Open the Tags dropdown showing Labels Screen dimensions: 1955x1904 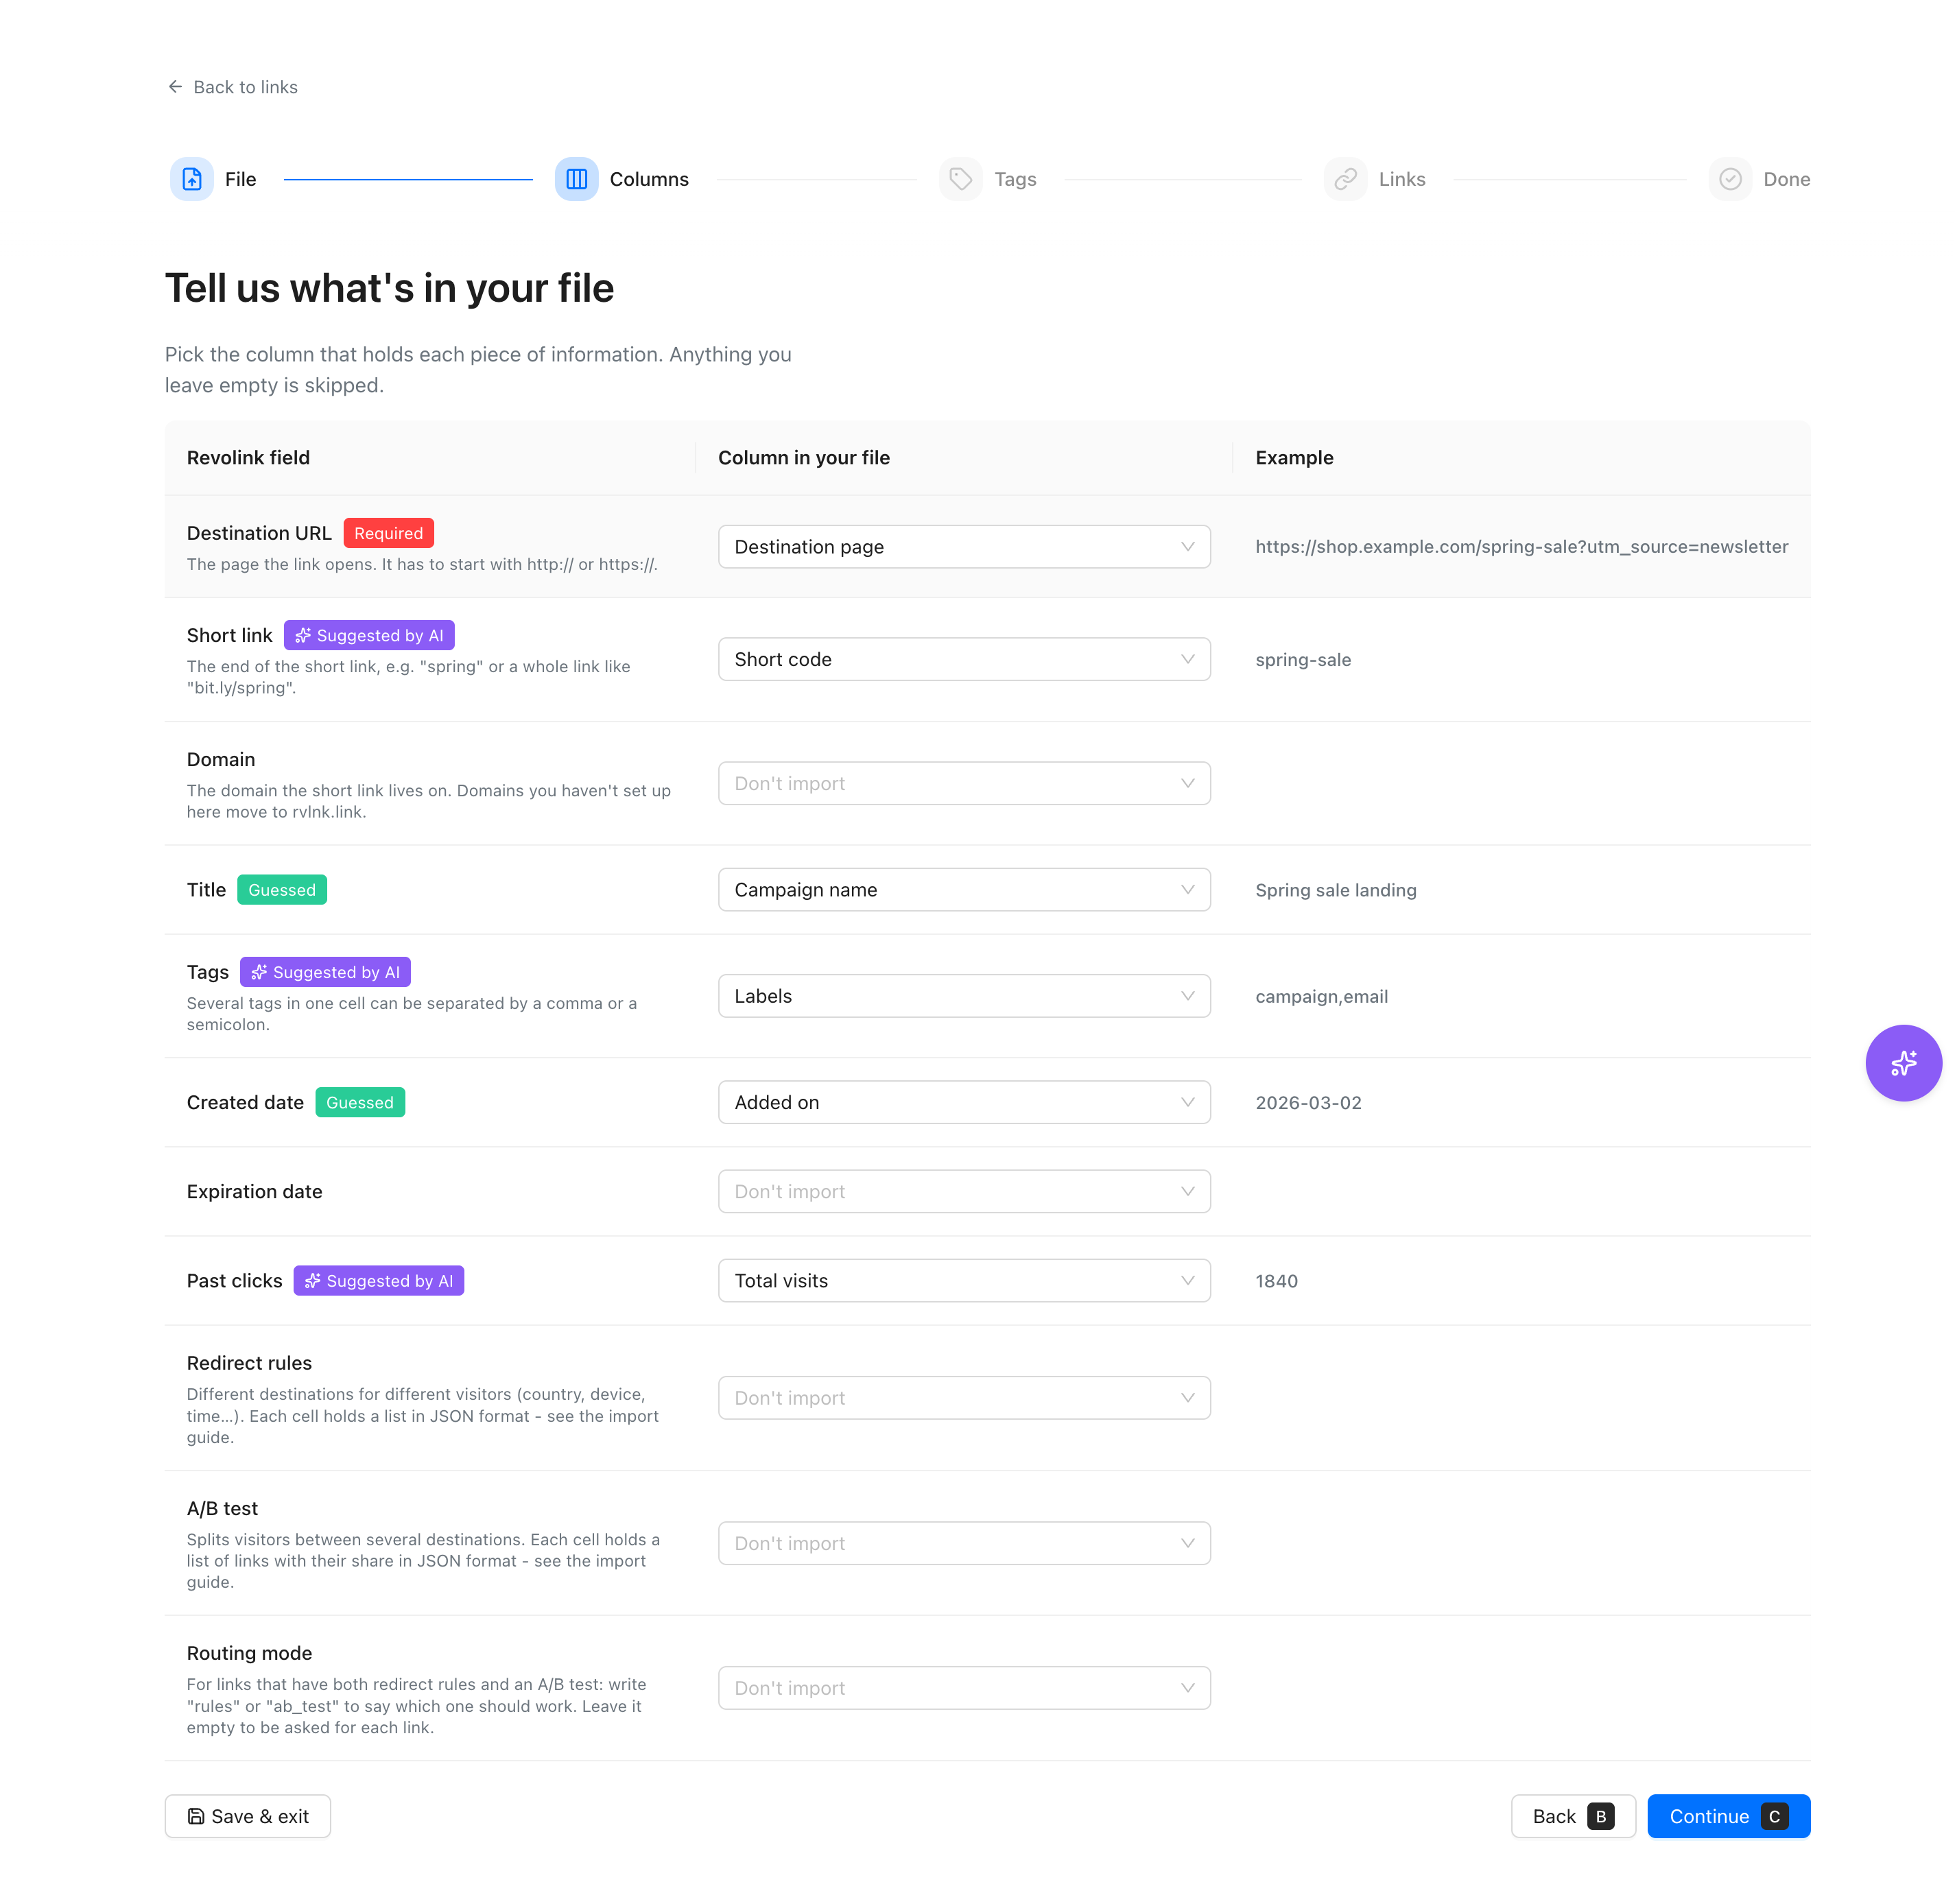coord(964,996)
